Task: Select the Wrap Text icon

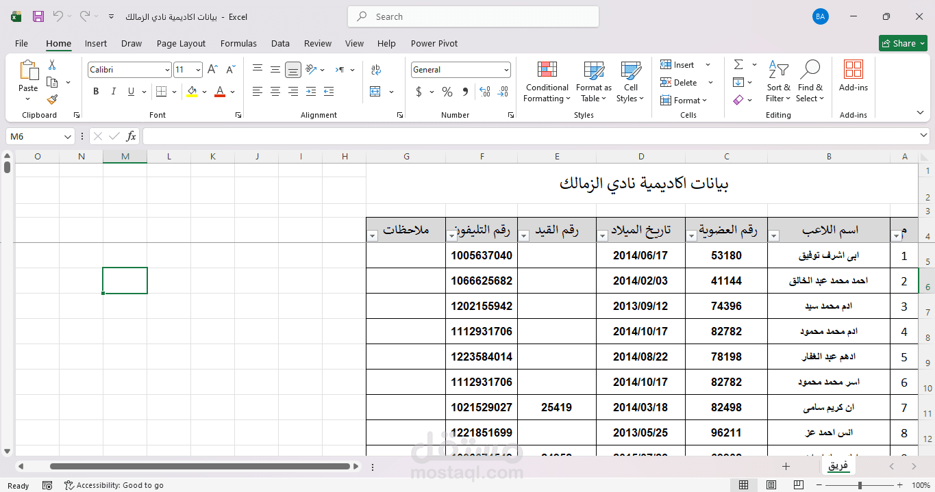Action: click(x=375, y=69)
